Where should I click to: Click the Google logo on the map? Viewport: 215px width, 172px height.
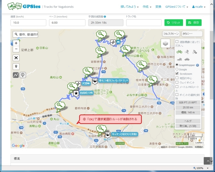point(18,146)
